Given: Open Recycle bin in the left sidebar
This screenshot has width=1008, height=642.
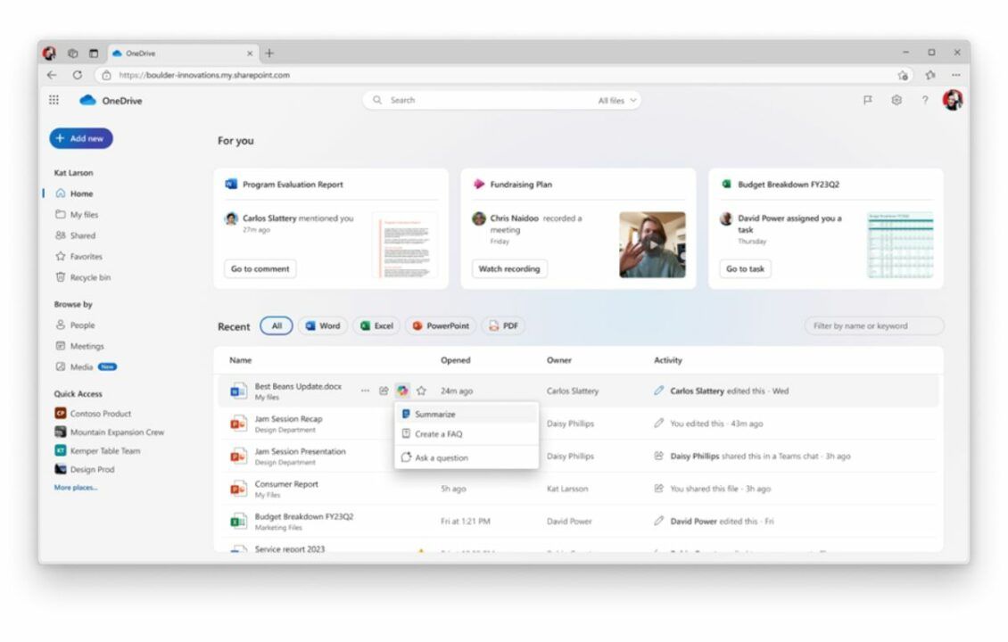Looking at the screenshot, I should (89, 277).
